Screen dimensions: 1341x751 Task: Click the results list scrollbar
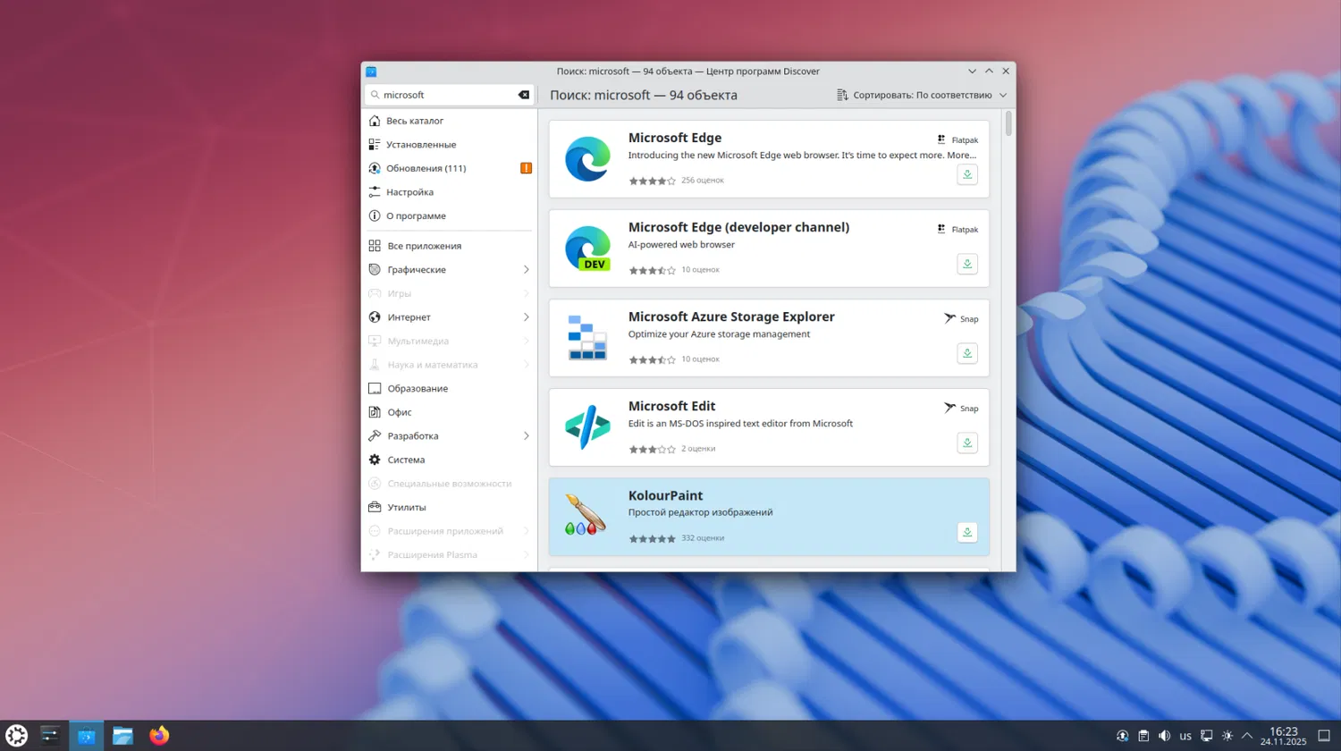tap(1008, 123)
